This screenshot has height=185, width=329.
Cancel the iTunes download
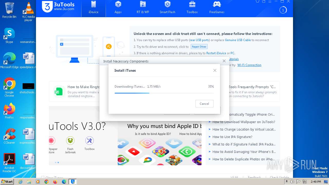coord(204,104)
